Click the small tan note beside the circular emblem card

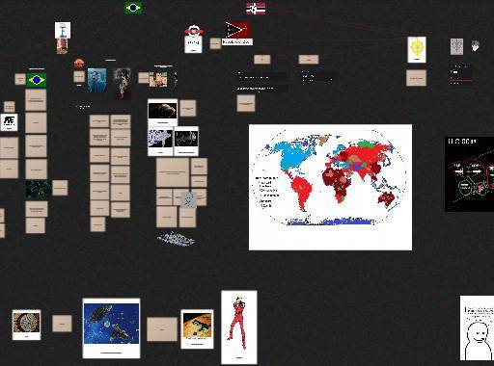click(215, 43)
